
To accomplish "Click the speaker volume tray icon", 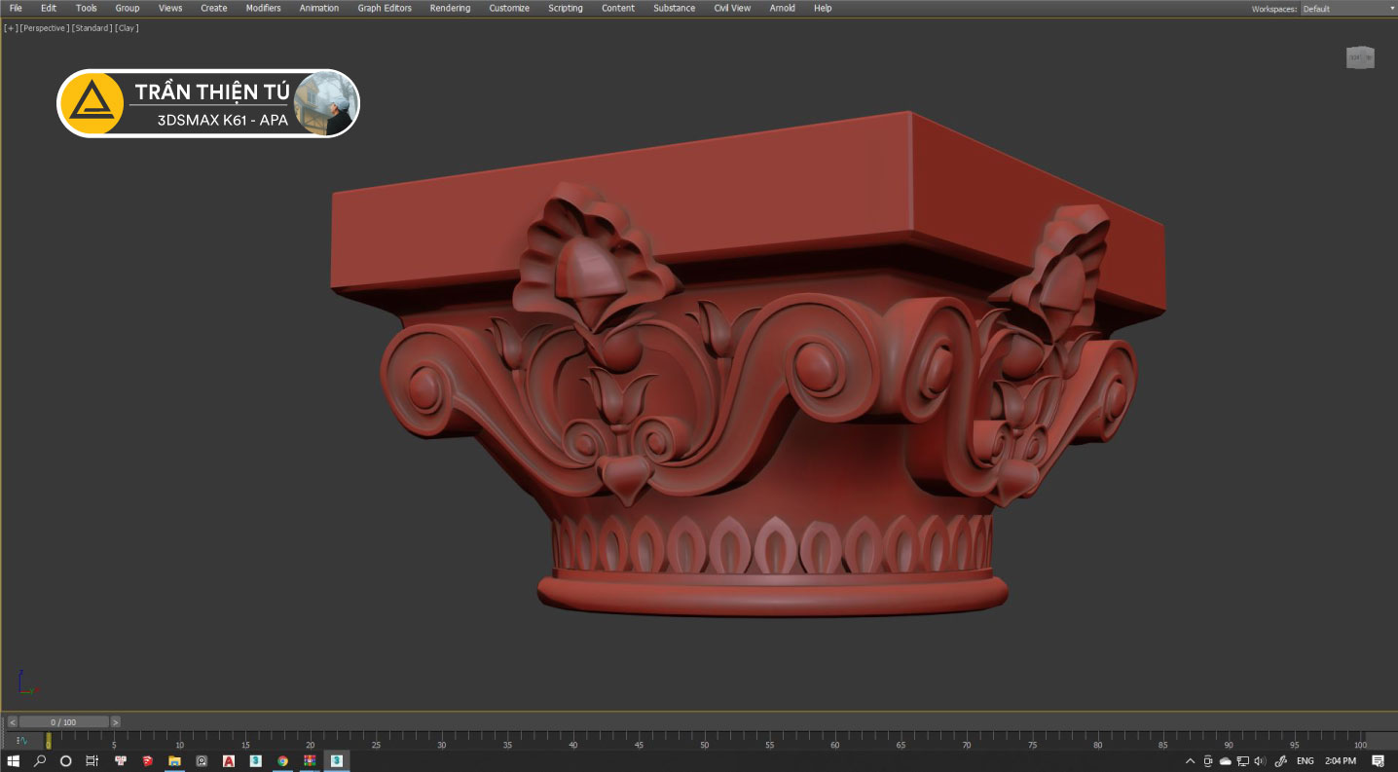I will click(1260, 761).
